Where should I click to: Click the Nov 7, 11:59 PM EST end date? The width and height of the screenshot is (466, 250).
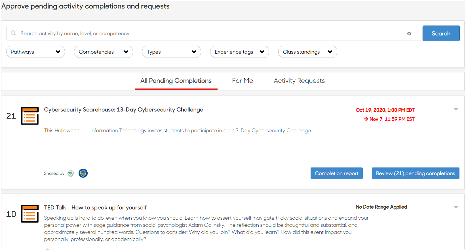pyautogui.click(x=389, y=119)
